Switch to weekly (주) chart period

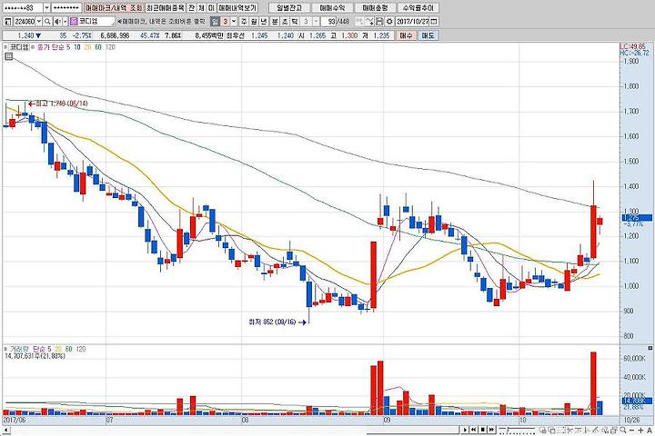244,21
